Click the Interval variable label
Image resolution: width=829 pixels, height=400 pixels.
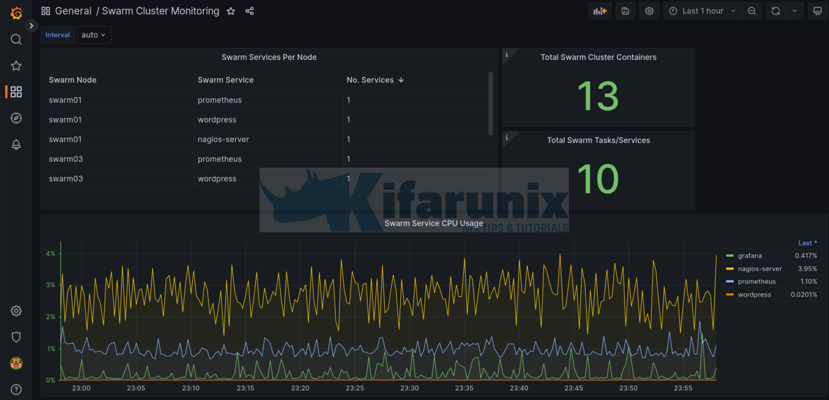(x=58, y=35)
